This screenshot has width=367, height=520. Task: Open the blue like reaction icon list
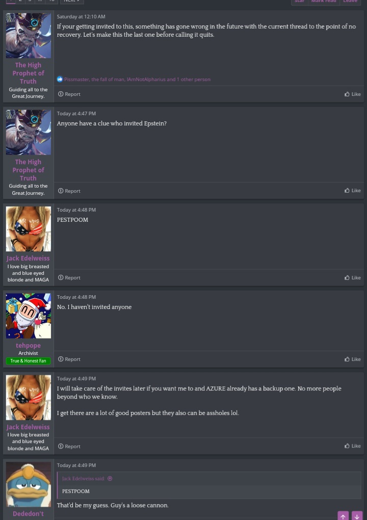coord(60,79)
